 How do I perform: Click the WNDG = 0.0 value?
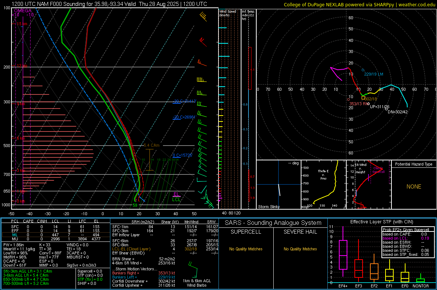click(77, 245)
